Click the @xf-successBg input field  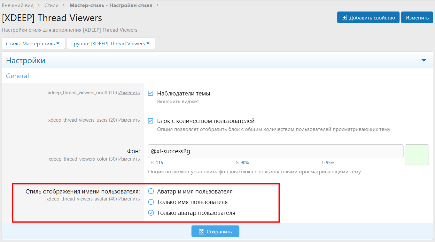(x=276, y=151)
